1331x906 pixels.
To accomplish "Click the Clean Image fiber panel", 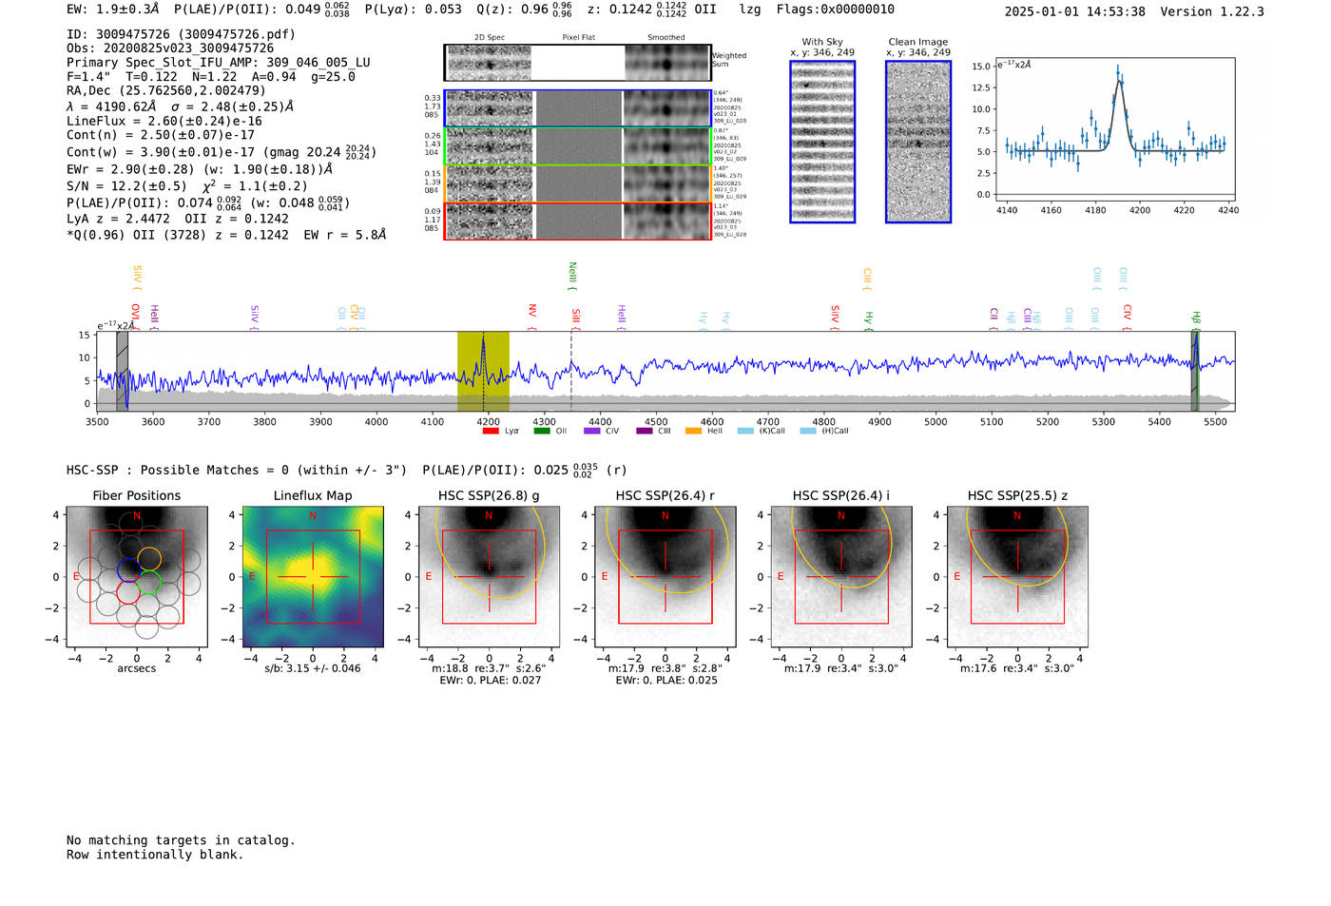I will pos(918,142).
